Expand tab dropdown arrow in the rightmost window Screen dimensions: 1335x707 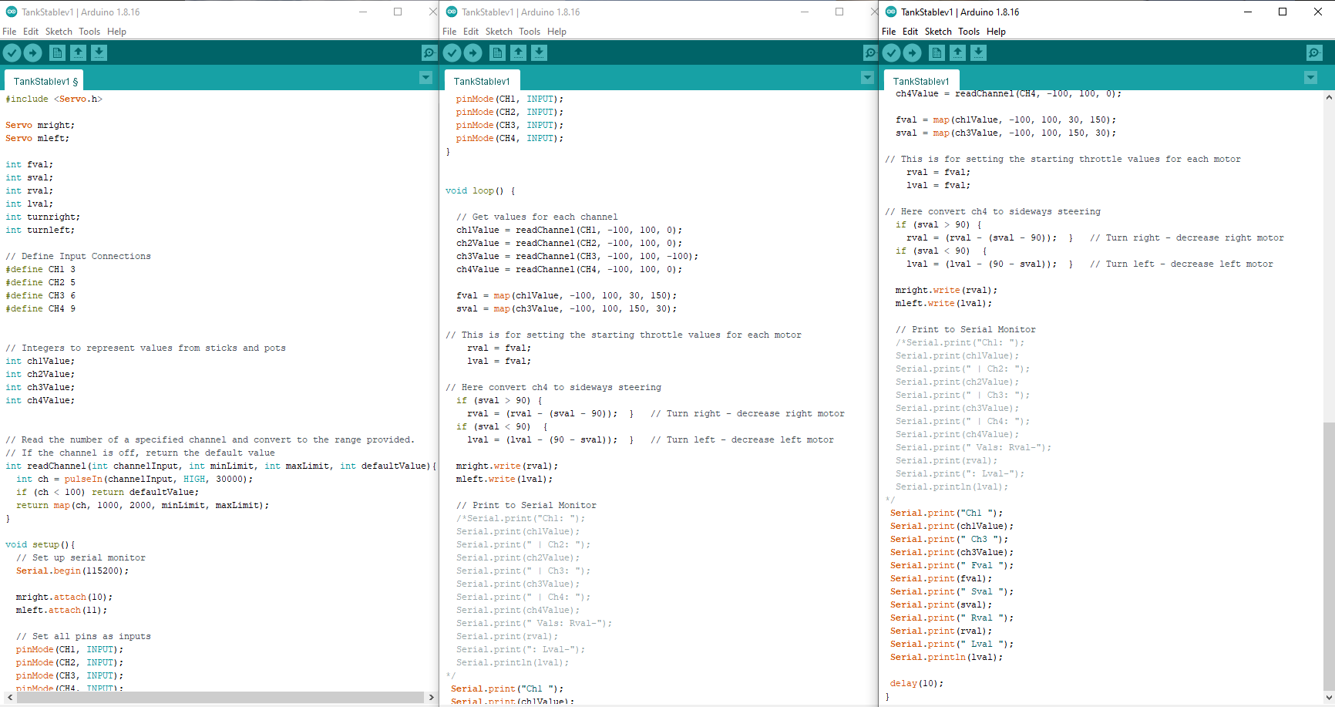point(1310,78)
